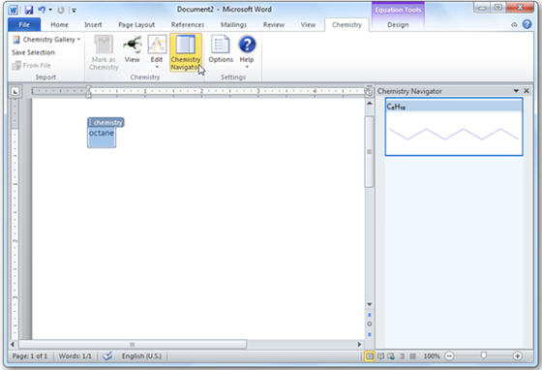Open the File tab

click(24, 25)
